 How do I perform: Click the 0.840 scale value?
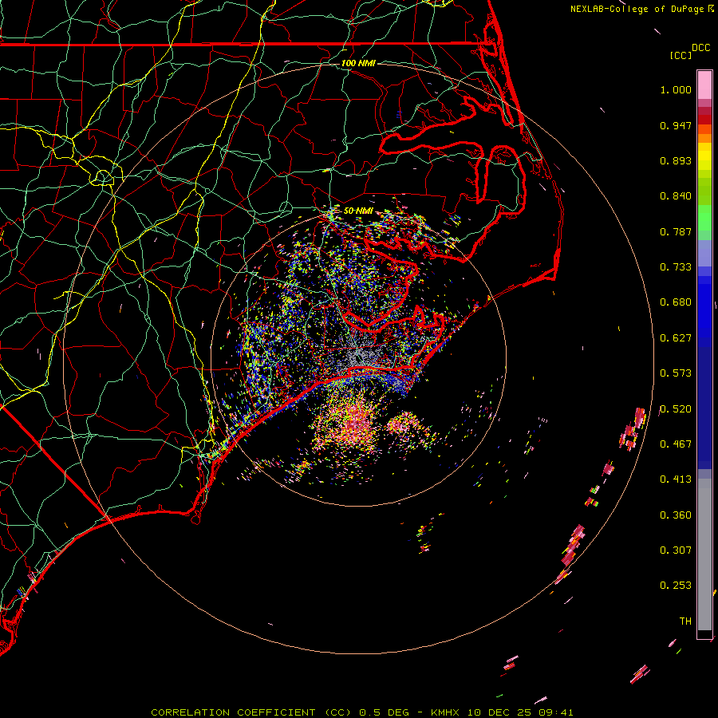click(676, 196)
